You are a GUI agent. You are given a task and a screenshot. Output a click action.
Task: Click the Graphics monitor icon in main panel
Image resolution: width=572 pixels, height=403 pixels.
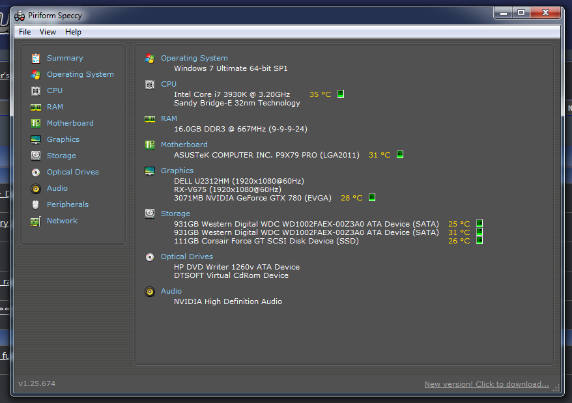(x=150, y=171)
